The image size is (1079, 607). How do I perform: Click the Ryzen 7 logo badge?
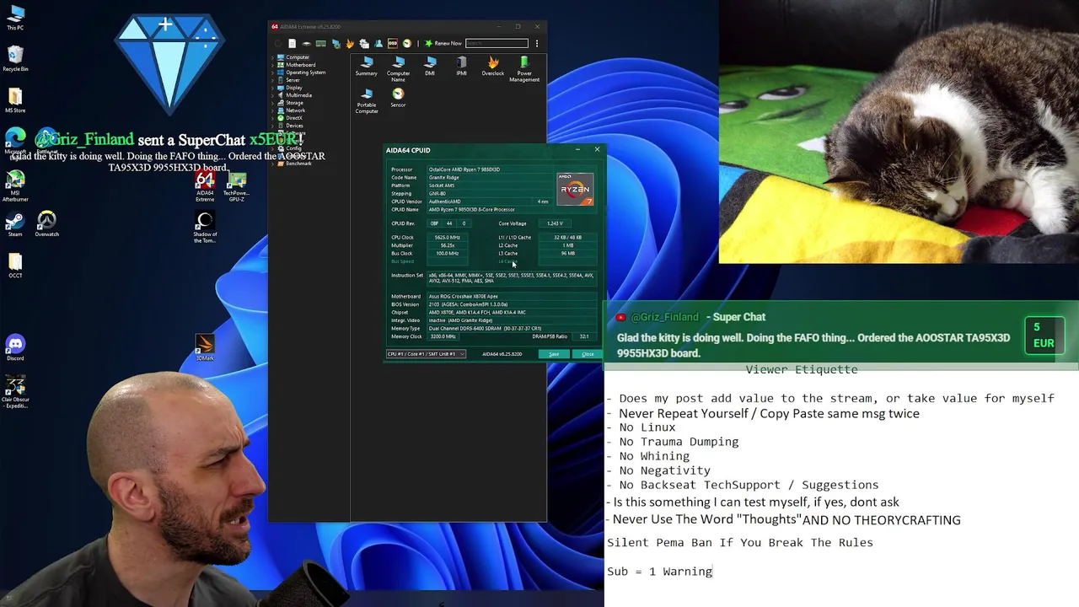[x=575, y=189]
